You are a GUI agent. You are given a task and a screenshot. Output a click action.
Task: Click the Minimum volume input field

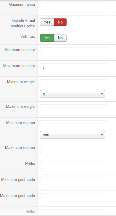click(73, 124)
